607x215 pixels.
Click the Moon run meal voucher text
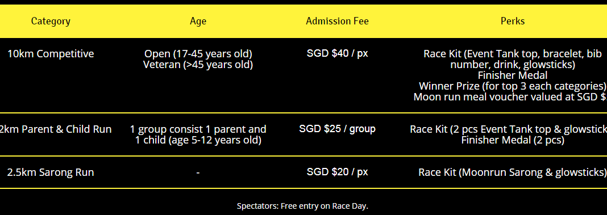510,96
